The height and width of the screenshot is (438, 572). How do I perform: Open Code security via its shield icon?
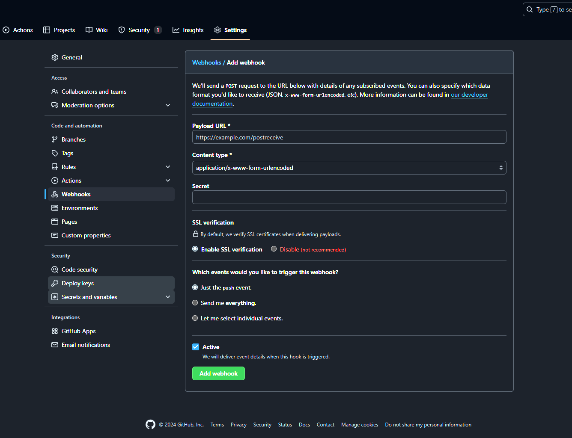click(55, 269)
